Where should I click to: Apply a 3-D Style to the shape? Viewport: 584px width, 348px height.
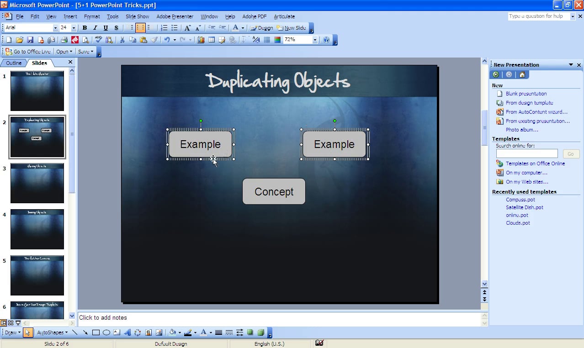[261, 332]
